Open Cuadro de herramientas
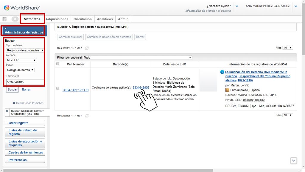Viewport: 305px width, 172px height. 25,153
